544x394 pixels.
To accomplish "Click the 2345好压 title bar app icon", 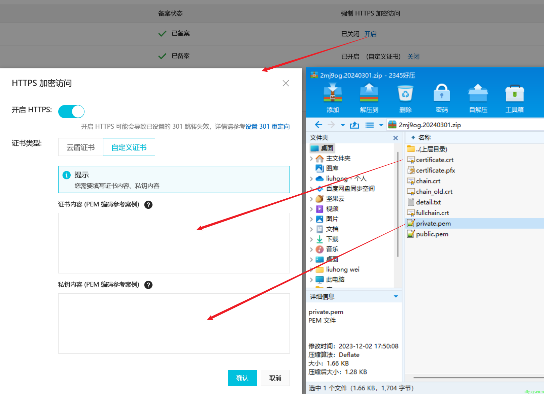I will point(314,75).
